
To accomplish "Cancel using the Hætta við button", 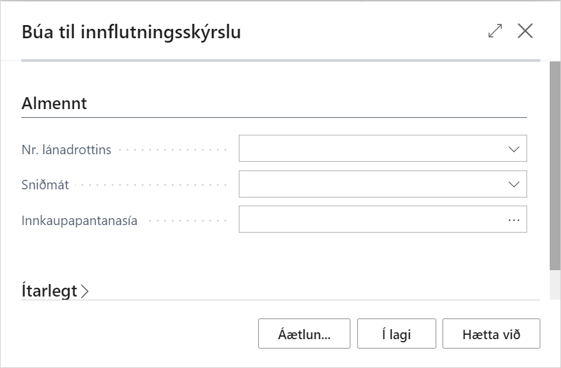I will pyautogui.click(x=491, y=334).
